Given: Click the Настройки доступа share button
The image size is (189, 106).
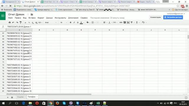Looking at the screenshot, I should (173, 17).
